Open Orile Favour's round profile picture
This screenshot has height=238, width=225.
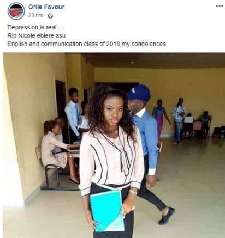coord(16,11)
